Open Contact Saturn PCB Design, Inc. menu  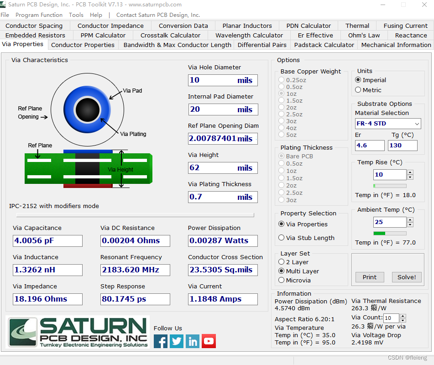(158, 15)
